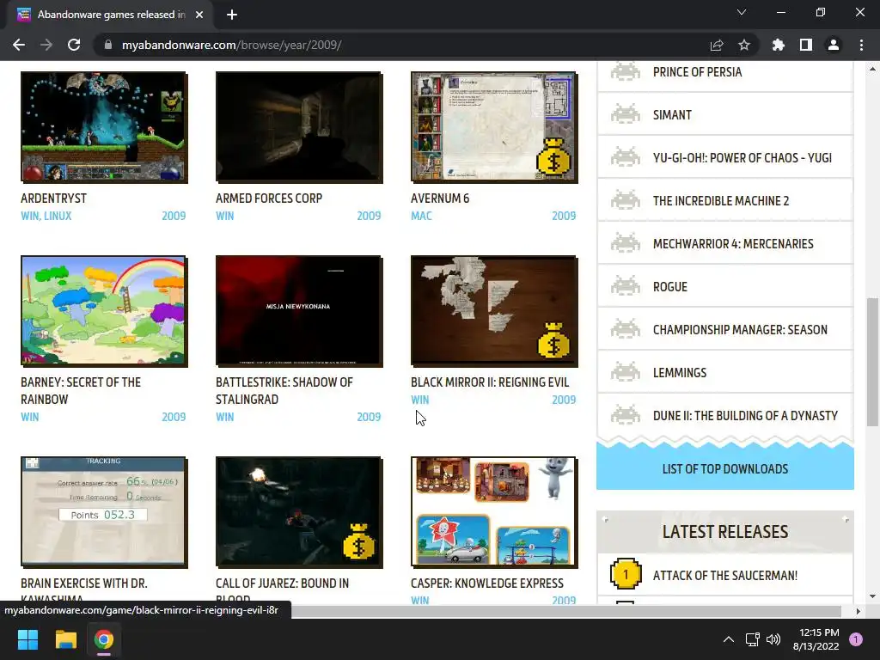This screenshot has width=880, height=660.
Task: Click Ardentryst title link
Action: 54,199
